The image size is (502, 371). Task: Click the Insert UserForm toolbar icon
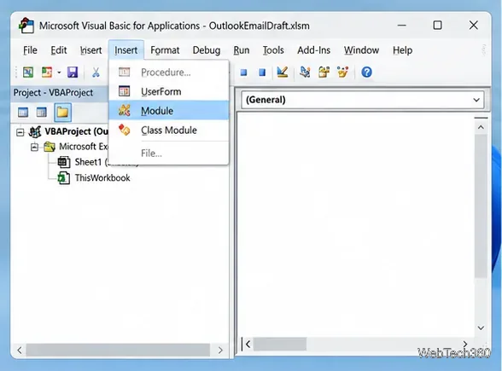tap(46, 72)
